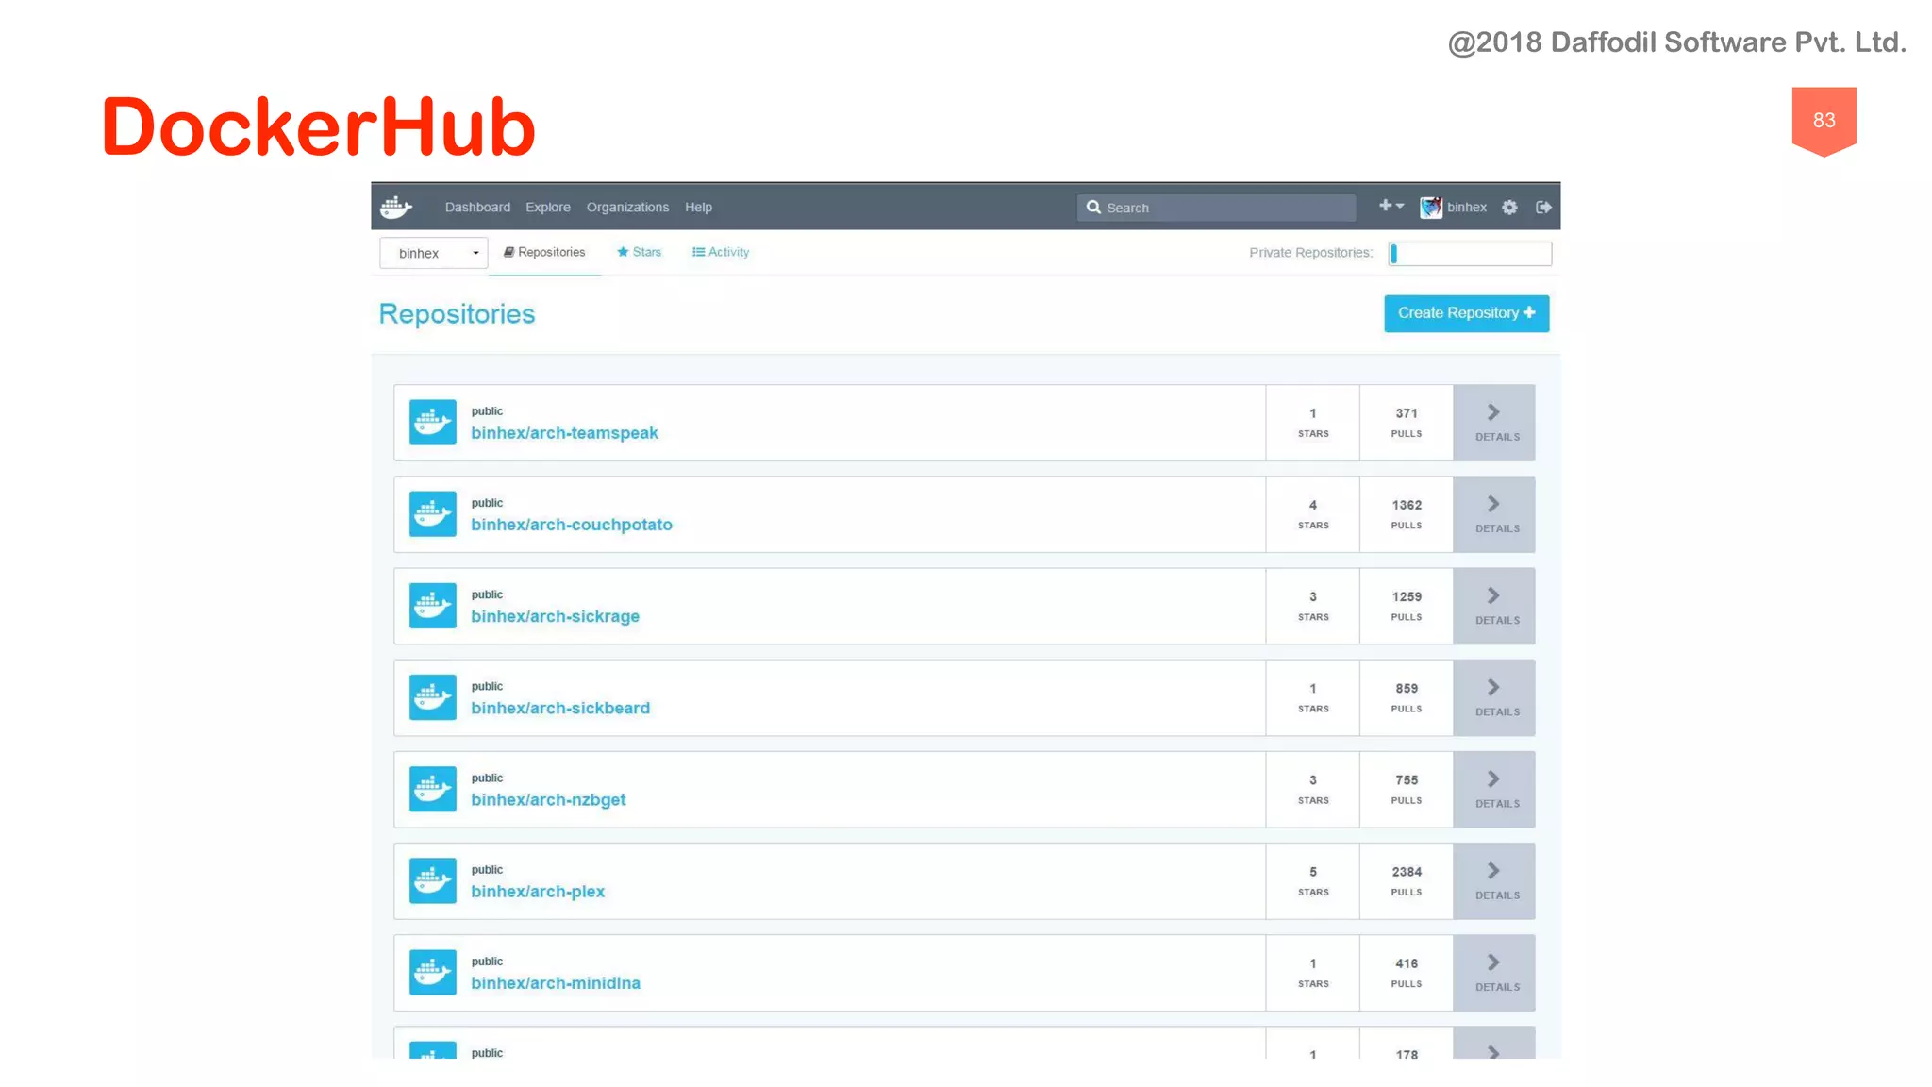Screen dimensions: 1932x1087
Task: Click the arch-plex Docker whale icon
Action: (433, 880)
